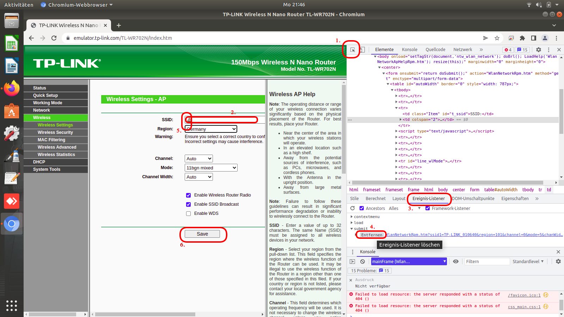Remove the live expression 'Ausdruck' with its X
Screen dimensions: 564x317
pyautogui.click(x=351, y=280)
